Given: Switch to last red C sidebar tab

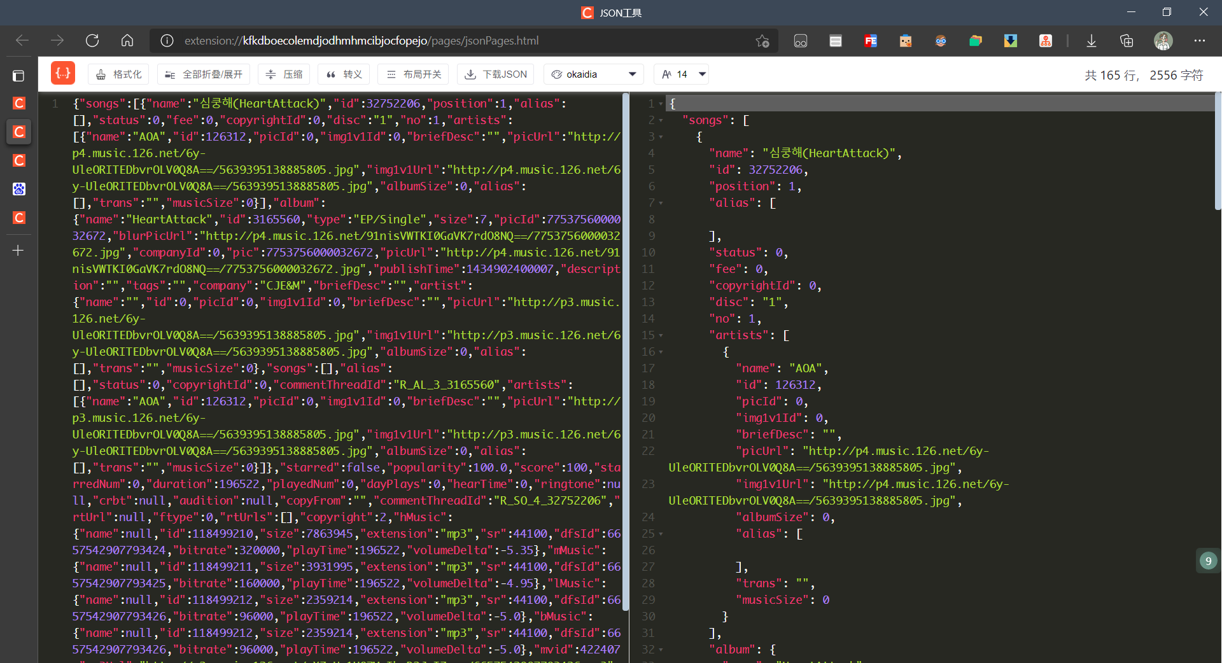Looking at the screenshot, I should pos(19,218).
